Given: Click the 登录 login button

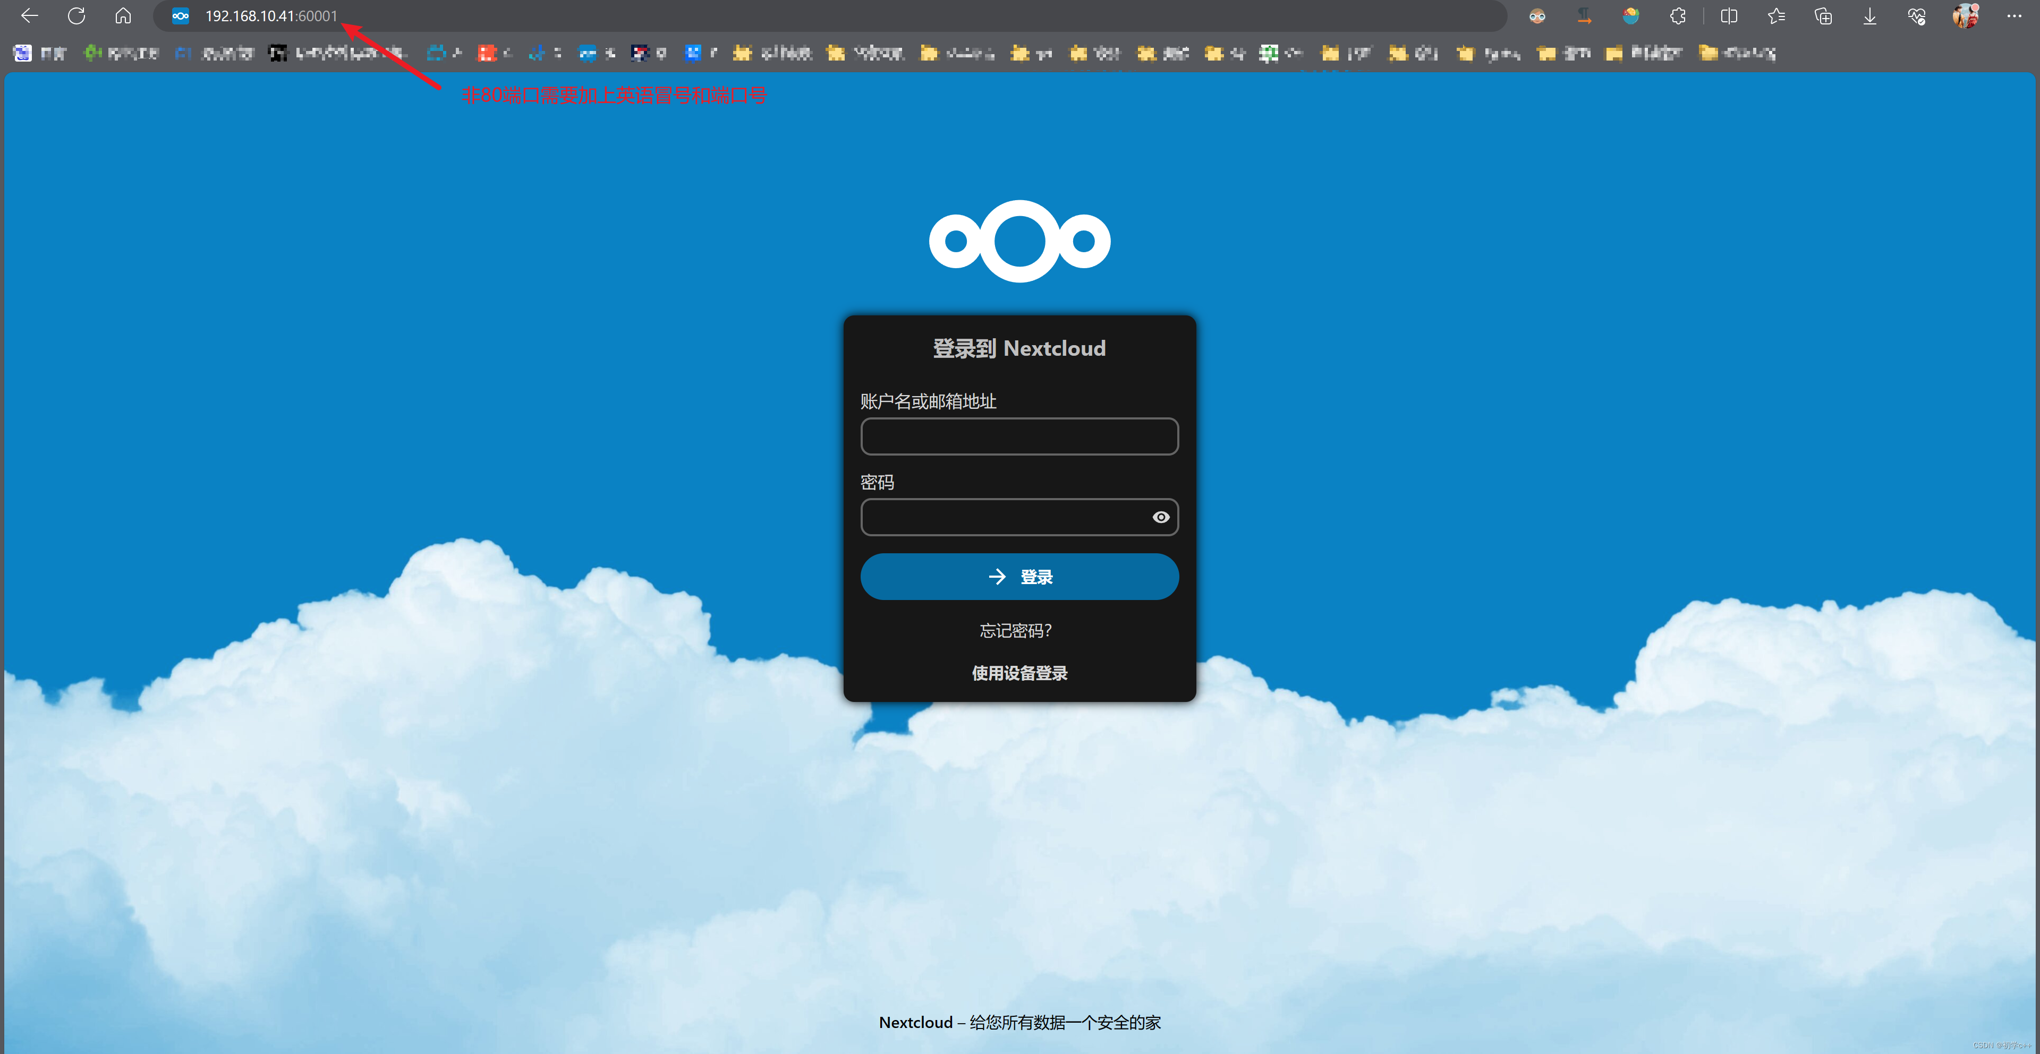Looking at the screenshot, I should tap(1019, 576).
